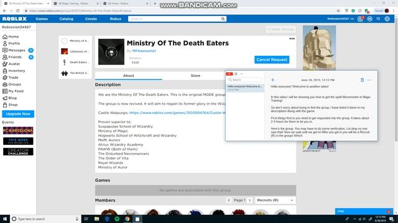The image size is (398, 223).
Task: Open Spotify from the Windows taskbar
Action: coord(117,219)
